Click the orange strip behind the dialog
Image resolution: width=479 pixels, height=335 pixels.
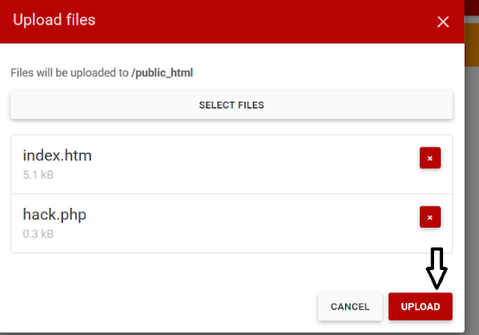click(472, 45)
